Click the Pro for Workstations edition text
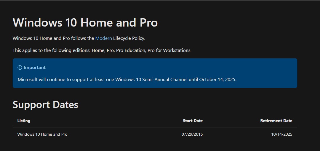Image resolution: width=320 pixels, height=151 pixels. point(169,50)
